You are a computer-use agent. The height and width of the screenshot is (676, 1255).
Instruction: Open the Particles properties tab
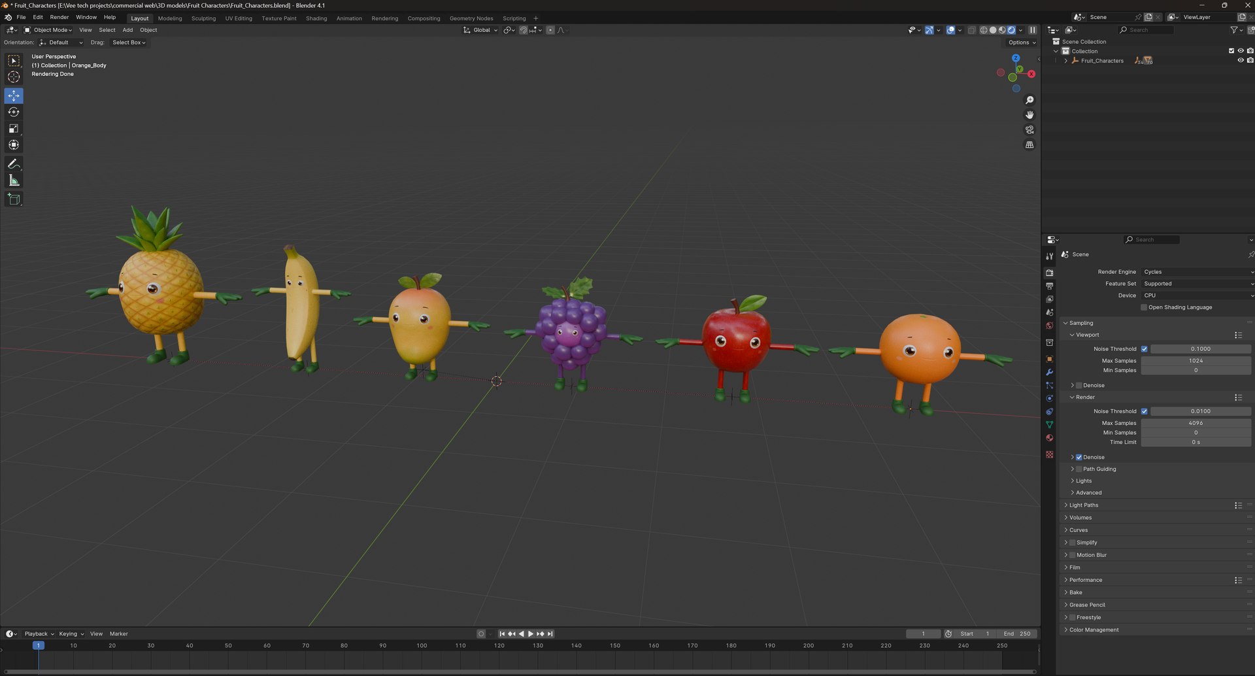pos(1049,385)
